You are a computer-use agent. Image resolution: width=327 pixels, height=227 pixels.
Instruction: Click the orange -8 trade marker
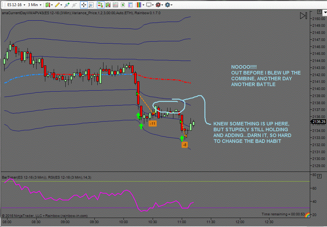click(185, 145)
